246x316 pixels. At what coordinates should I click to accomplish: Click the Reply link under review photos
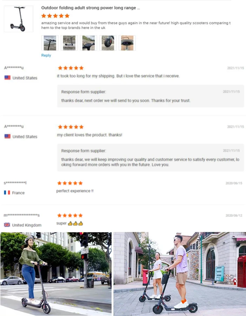tap(46, 55)
